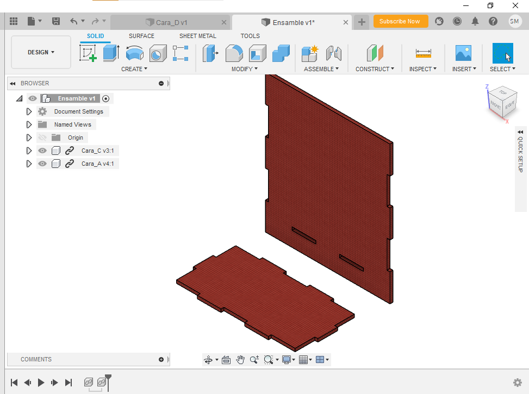This screenshot has width=529, height=394.
Task: Start the Create Sketch tool
Action: pos(88,53)
